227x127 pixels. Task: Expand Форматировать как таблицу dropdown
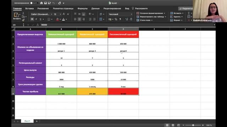166,17
